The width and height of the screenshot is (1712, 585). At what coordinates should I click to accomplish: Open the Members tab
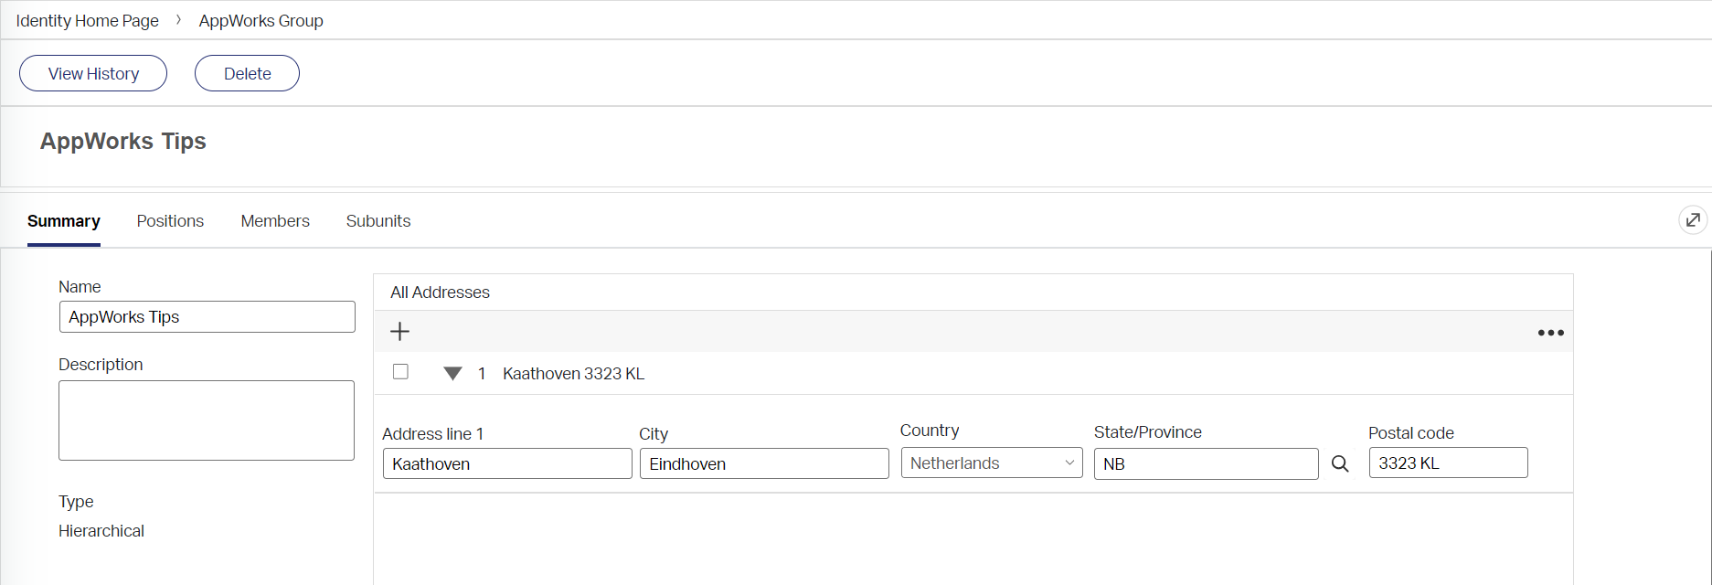pos(275,221)
